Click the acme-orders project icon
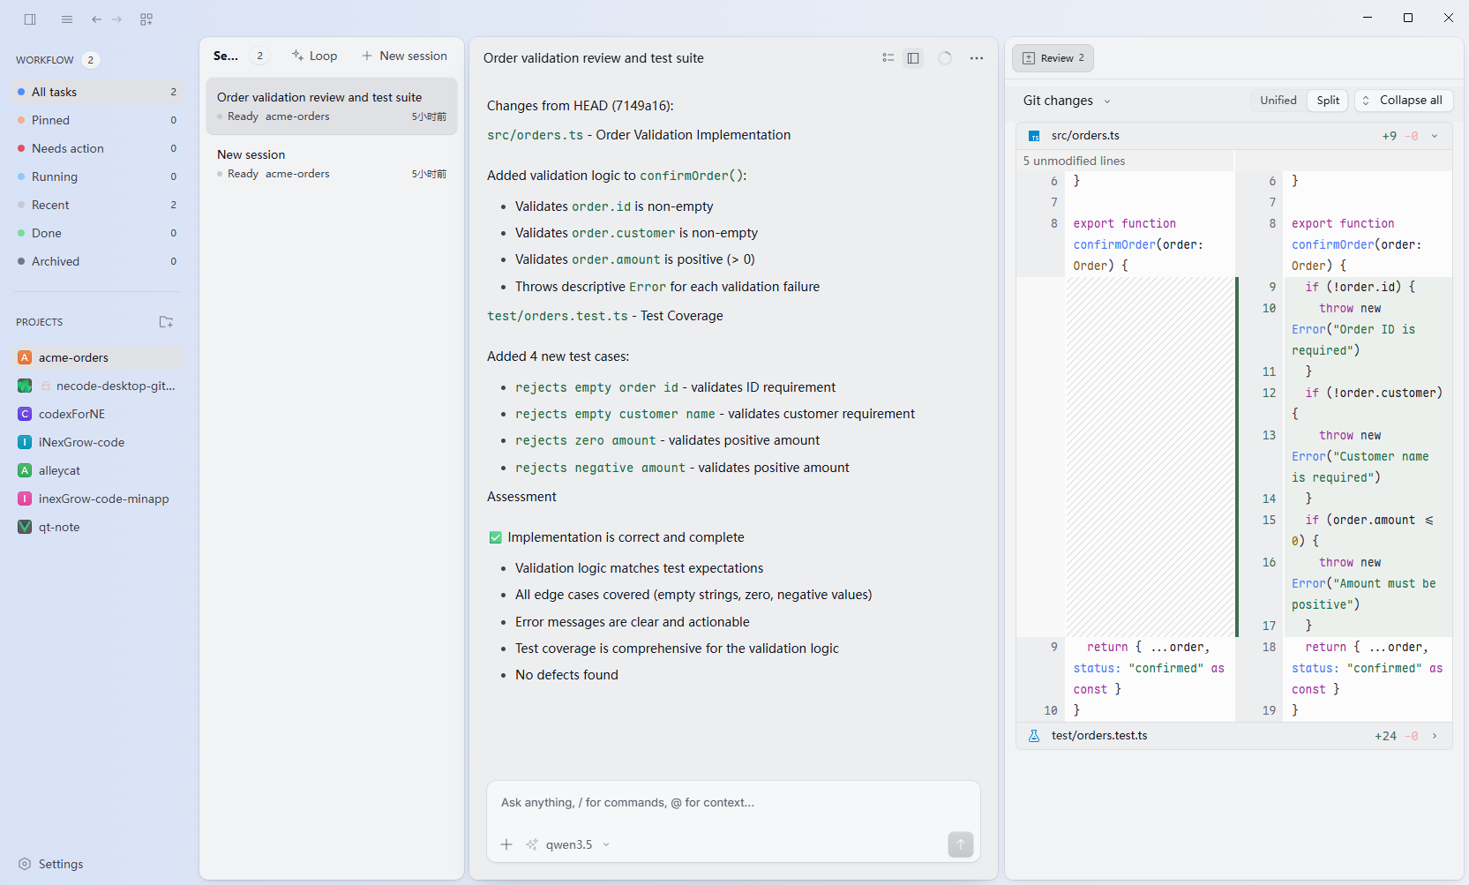The image size is (1469, 885). [25, 357]
